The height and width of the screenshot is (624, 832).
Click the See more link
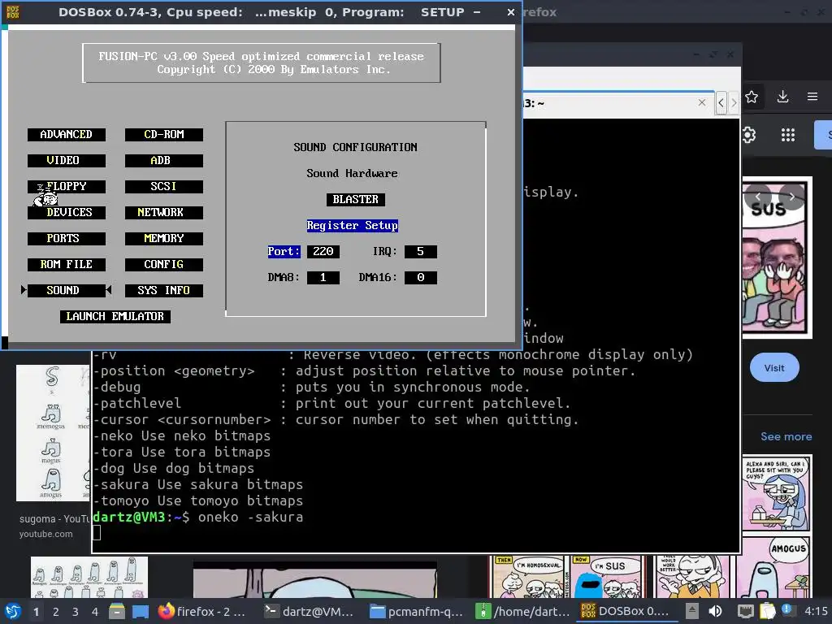786,436
